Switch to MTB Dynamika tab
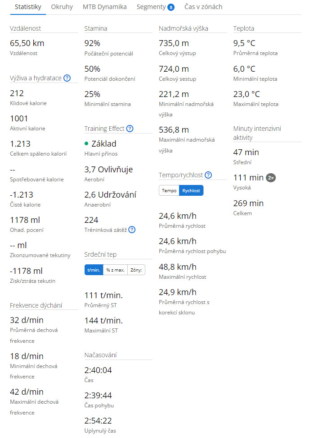The image size is (314, 438). coord(104,7)
